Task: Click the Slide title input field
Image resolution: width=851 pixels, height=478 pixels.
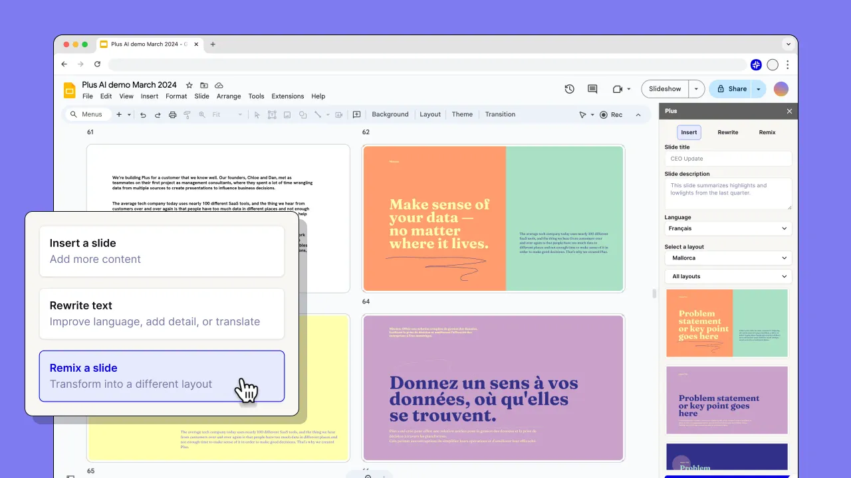Action: tap(728, 159)
